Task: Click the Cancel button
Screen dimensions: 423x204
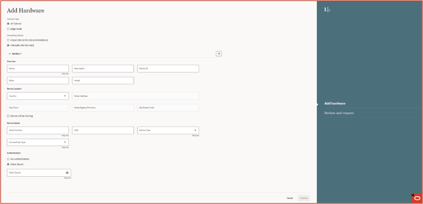Action: [290, 198]
